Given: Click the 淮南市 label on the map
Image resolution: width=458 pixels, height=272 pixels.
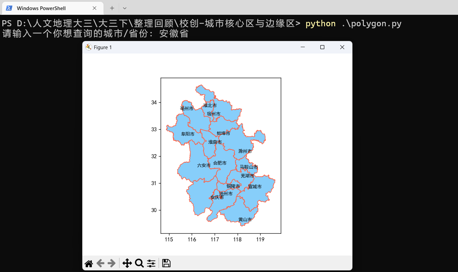Looking at the screenshot, I should click(215, 142).
